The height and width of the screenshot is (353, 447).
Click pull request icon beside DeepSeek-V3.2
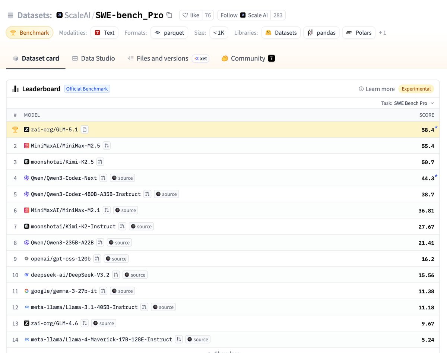point(116,275)
